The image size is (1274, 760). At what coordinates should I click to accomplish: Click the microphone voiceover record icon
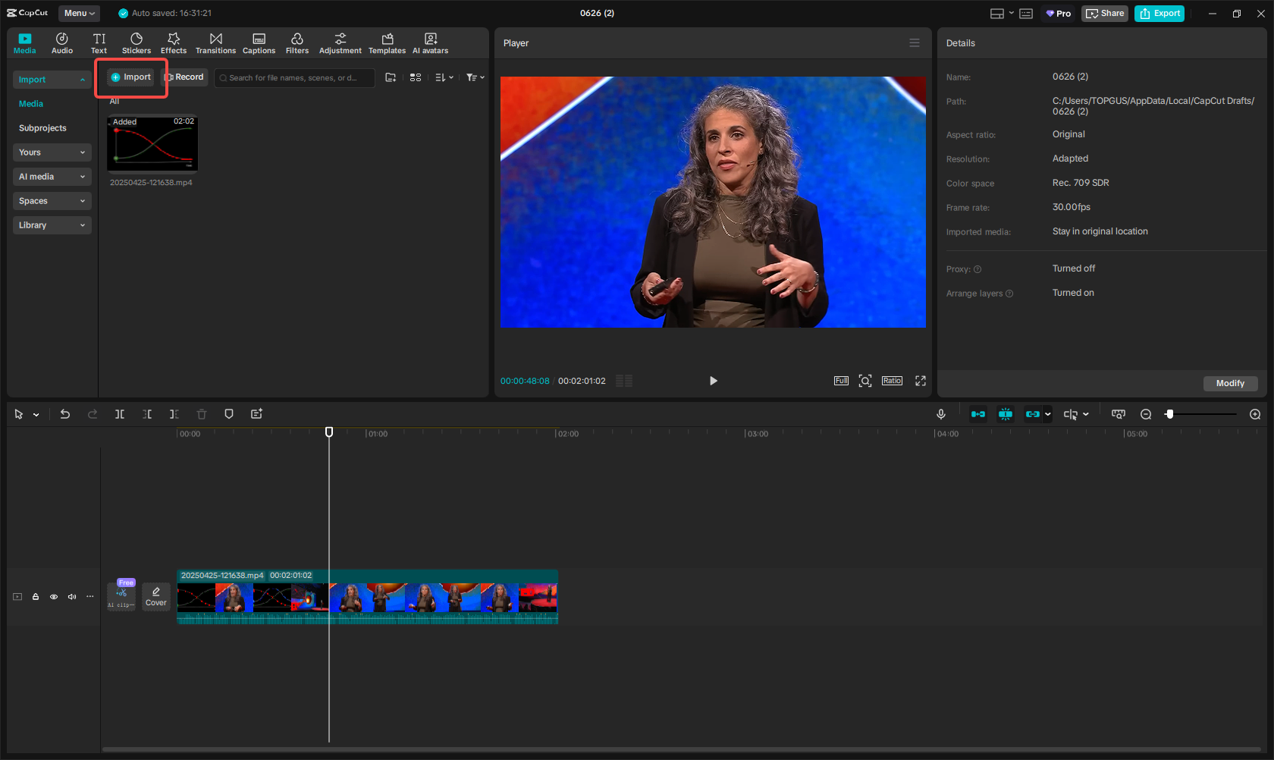click(x=940, y=414)
